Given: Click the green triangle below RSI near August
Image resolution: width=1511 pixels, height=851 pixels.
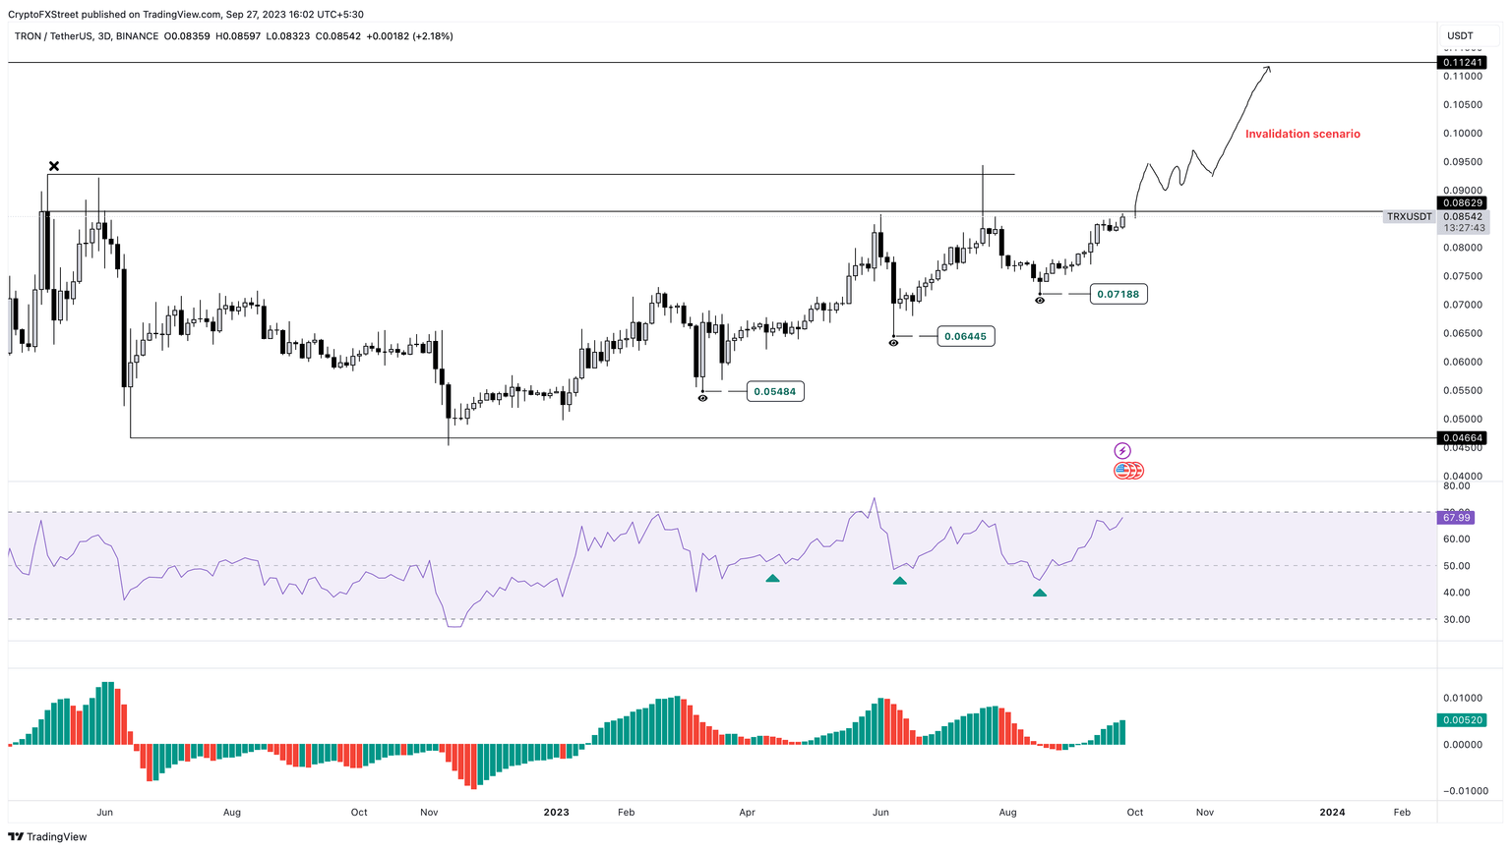Looking at the screenshot, I should (x=1040, y=593).
